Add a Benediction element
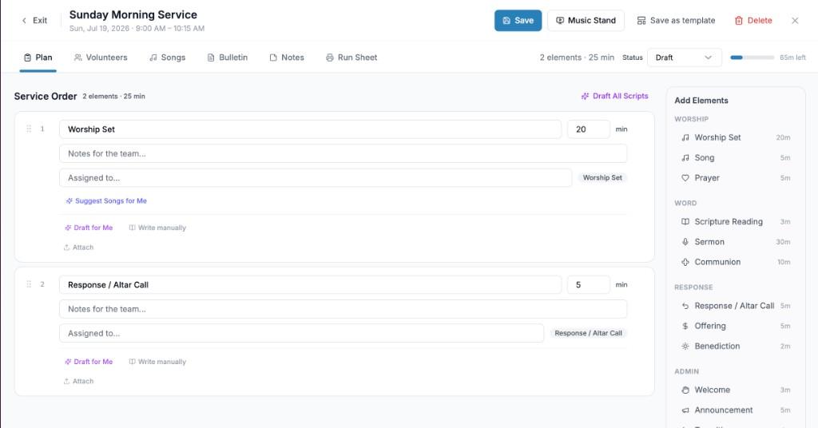 tap(736, 347)
